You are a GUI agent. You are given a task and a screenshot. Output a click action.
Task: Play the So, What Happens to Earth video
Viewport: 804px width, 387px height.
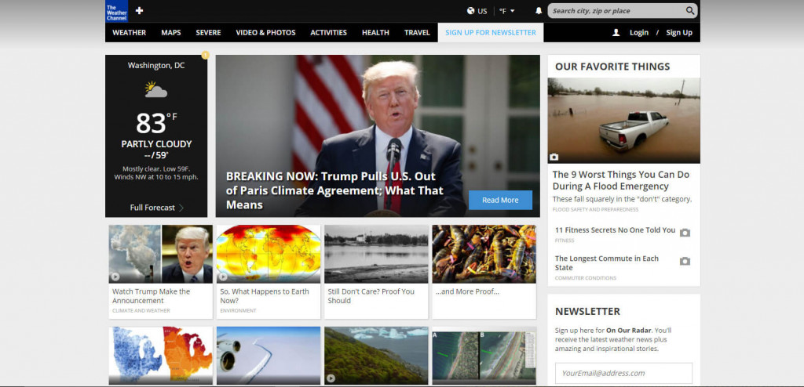click(223, 277)
